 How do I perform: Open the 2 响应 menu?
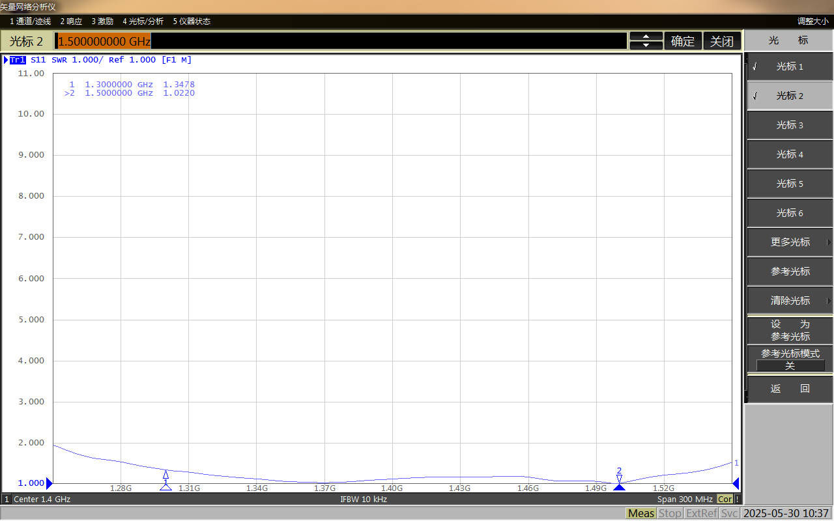point(71,21)
